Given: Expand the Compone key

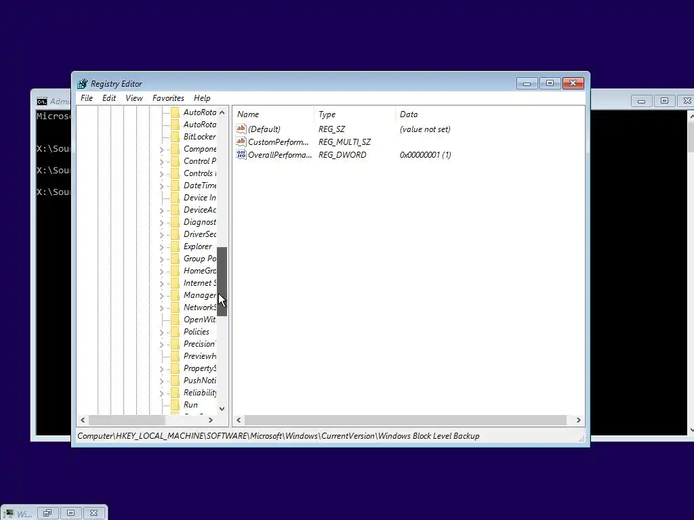Looking at the screenshot, I should coord(161,150).
